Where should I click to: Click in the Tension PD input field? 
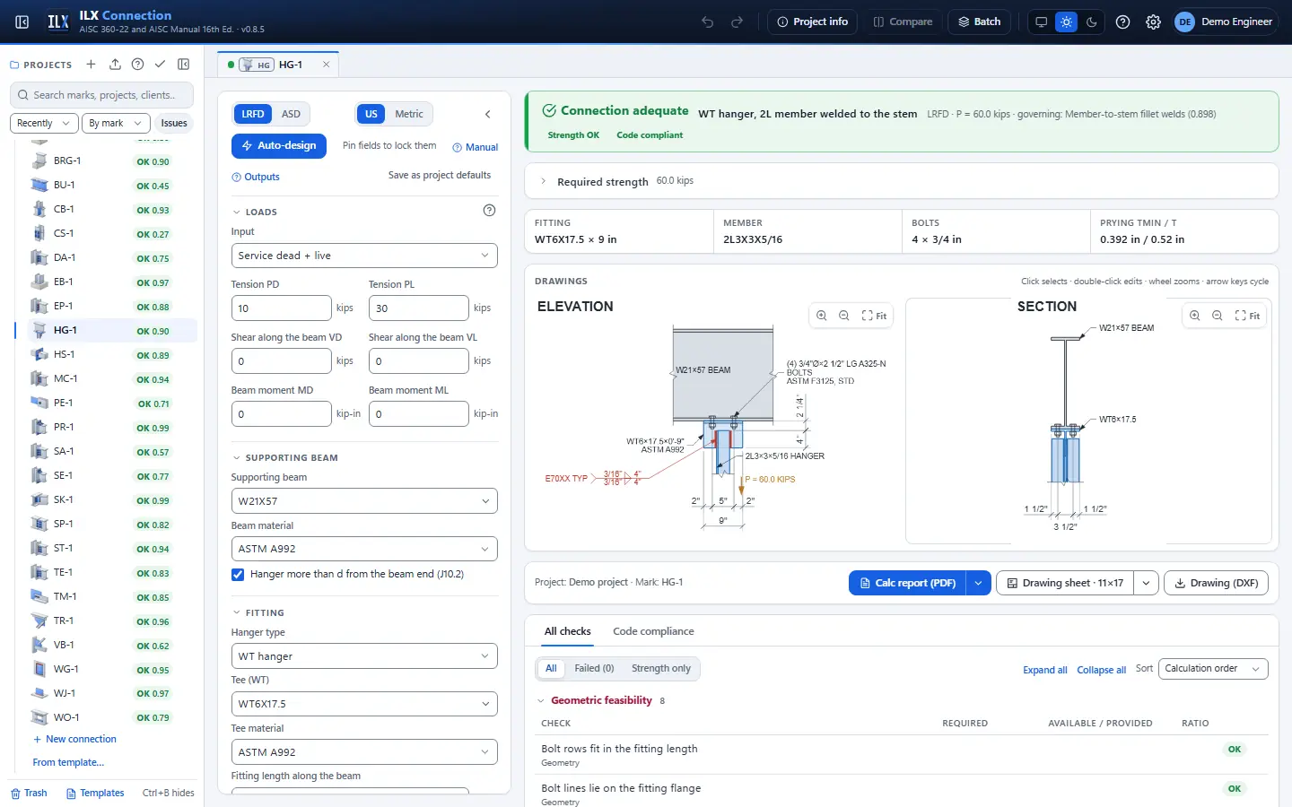(x=282, y=308)
